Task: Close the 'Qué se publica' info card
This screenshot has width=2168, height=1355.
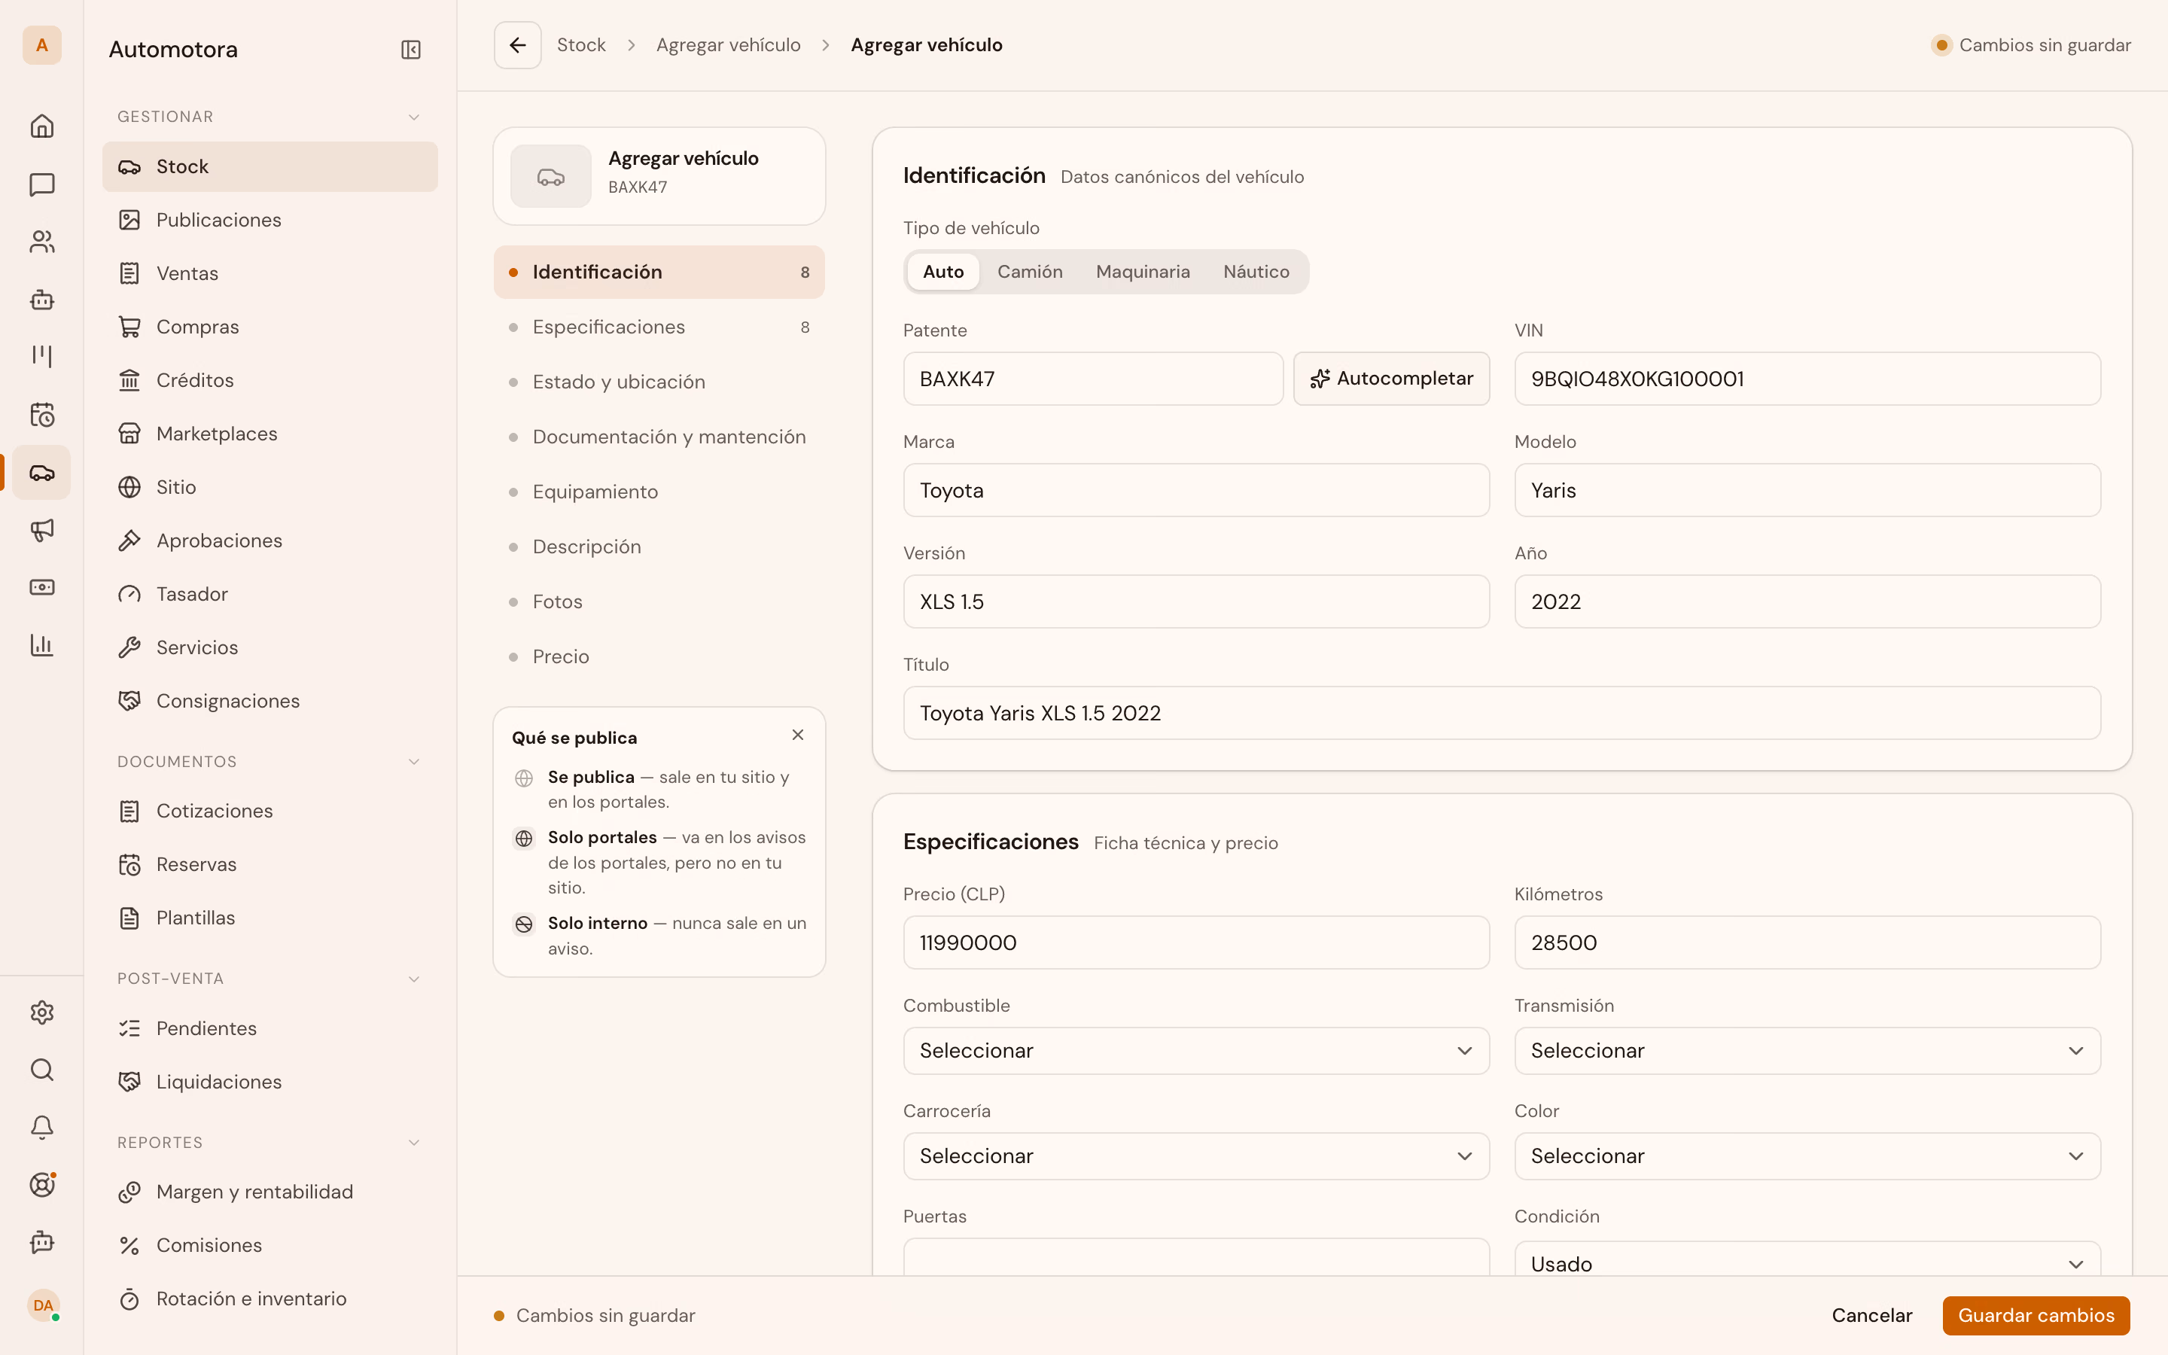Action: click(x=797, y=735)
